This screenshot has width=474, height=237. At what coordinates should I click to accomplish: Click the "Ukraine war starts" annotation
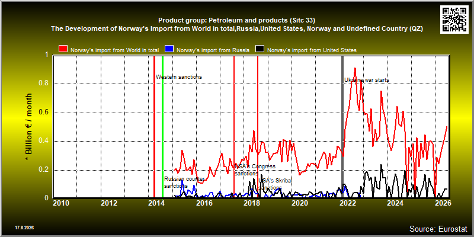[367, 80]
